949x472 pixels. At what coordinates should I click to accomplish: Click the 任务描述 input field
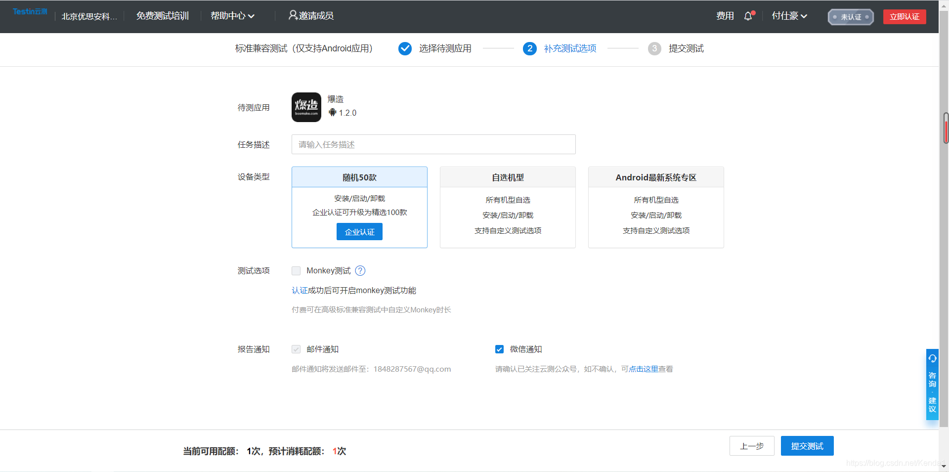[433, 144]
